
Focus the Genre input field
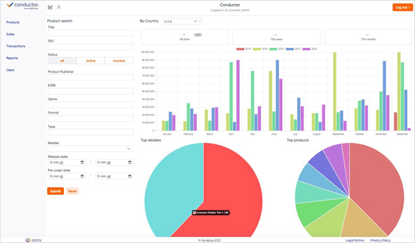pos(90,105)
